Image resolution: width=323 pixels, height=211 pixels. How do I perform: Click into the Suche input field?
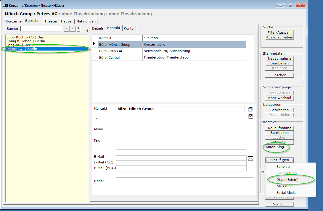coord(41,29)
